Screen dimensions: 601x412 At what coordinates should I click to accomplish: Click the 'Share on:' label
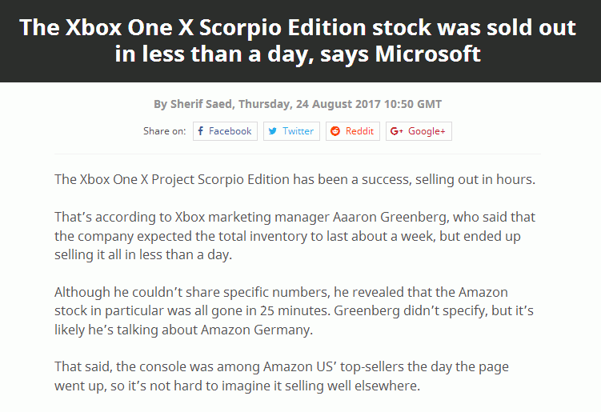click(x=164, y=131)
